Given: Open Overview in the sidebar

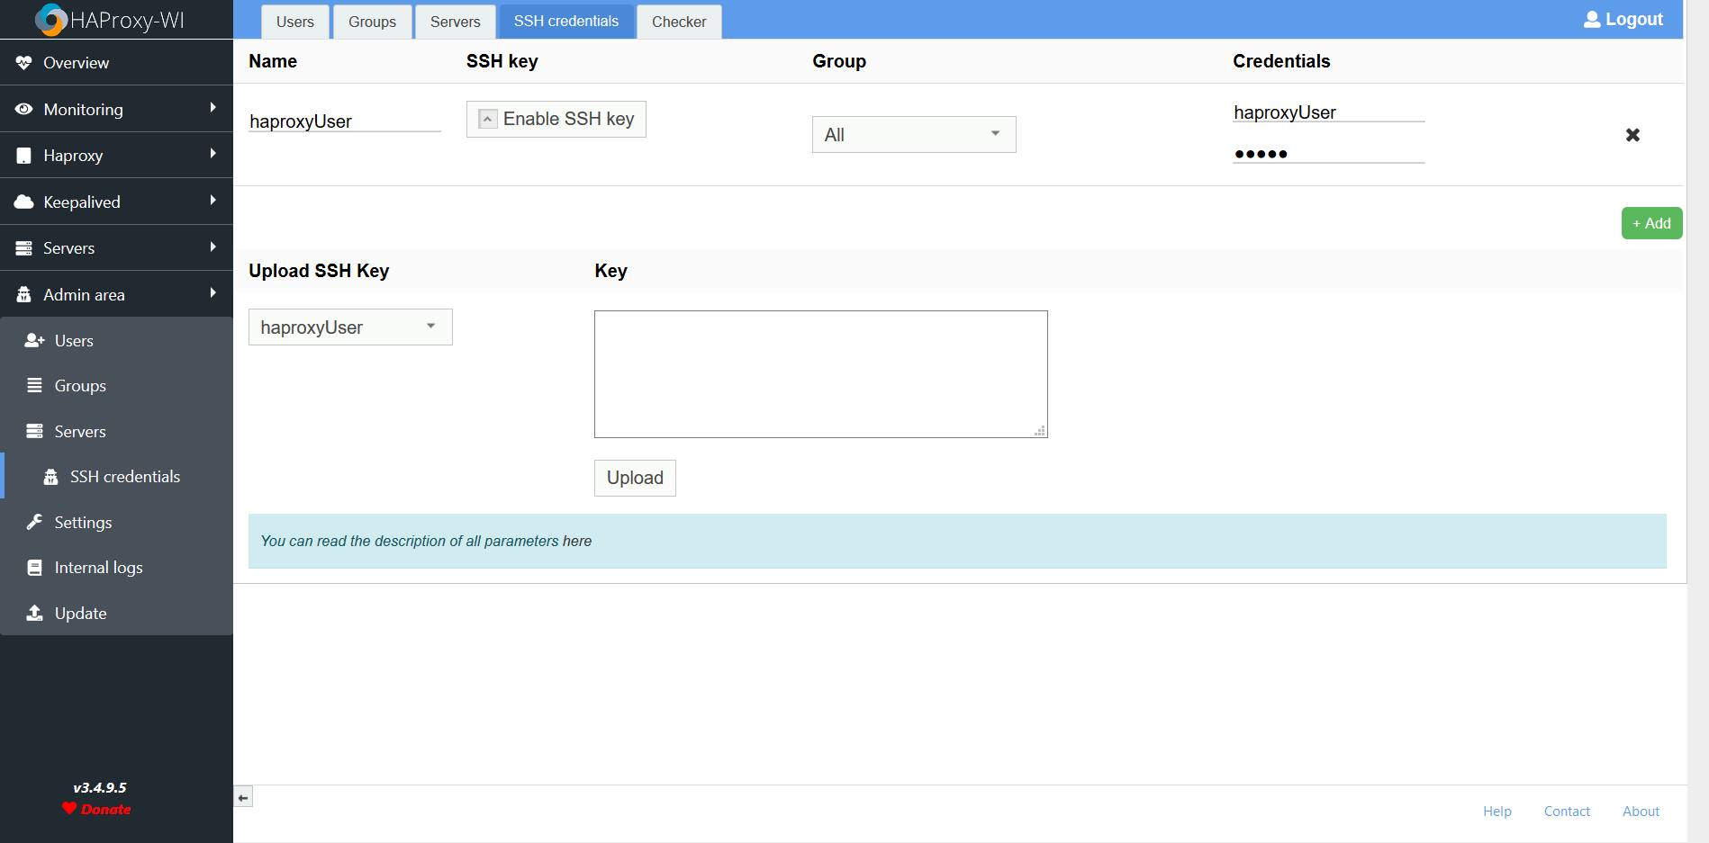Looking at the screenshot, I should pyautogui.click(x=117, y=63).
